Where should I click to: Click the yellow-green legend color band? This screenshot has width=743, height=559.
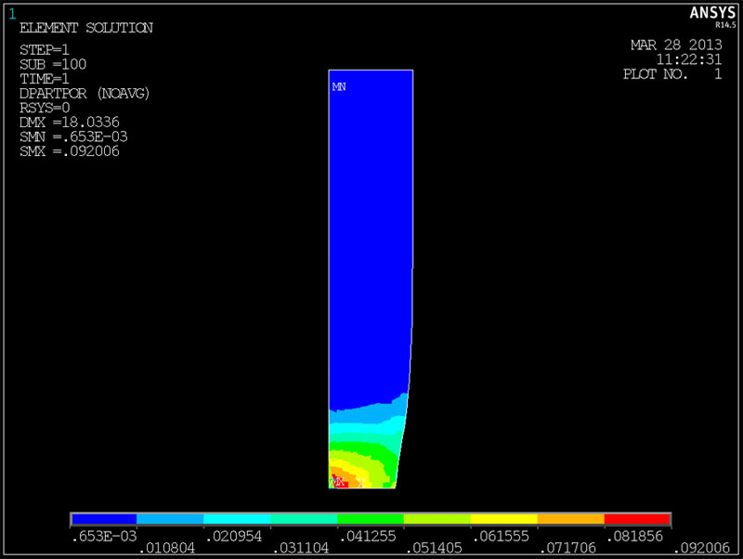point(437,519)
